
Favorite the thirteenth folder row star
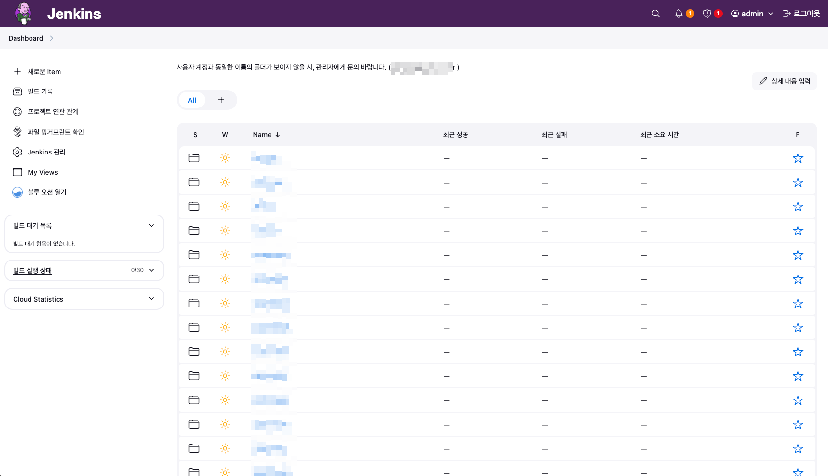point(798,449)
